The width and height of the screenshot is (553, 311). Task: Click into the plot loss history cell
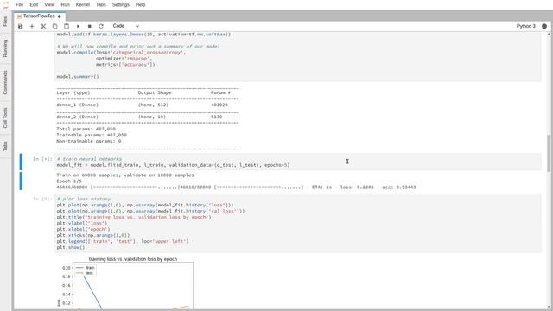[297, 223]
